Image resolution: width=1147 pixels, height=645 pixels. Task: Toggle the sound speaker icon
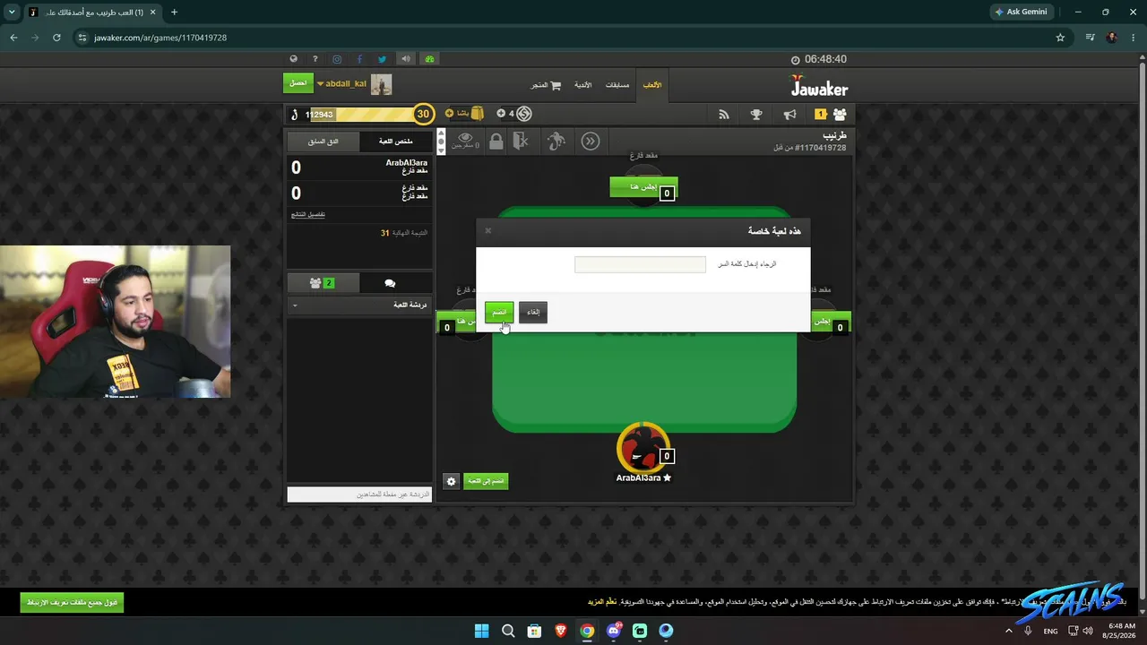click(x=406, y=59)
